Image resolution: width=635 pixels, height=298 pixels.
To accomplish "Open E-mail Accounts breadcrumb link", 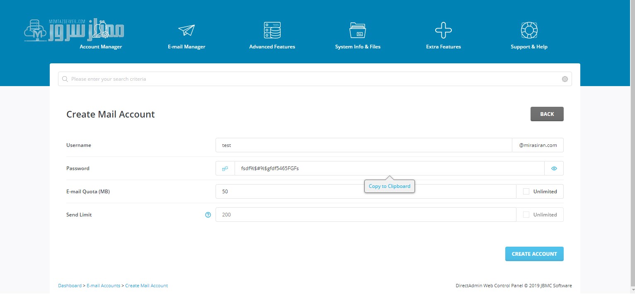I will point(103,286).
